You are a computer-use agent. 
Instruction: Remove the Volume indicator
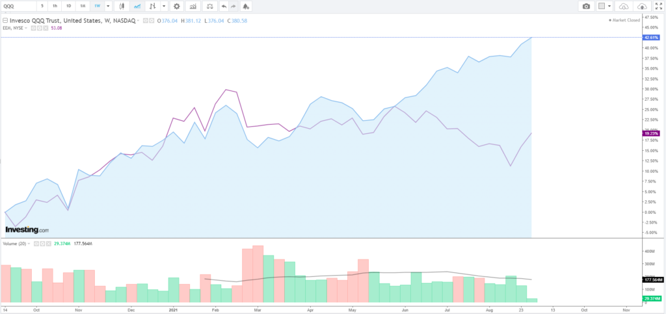pyautogui.click(x=48, y=244)
